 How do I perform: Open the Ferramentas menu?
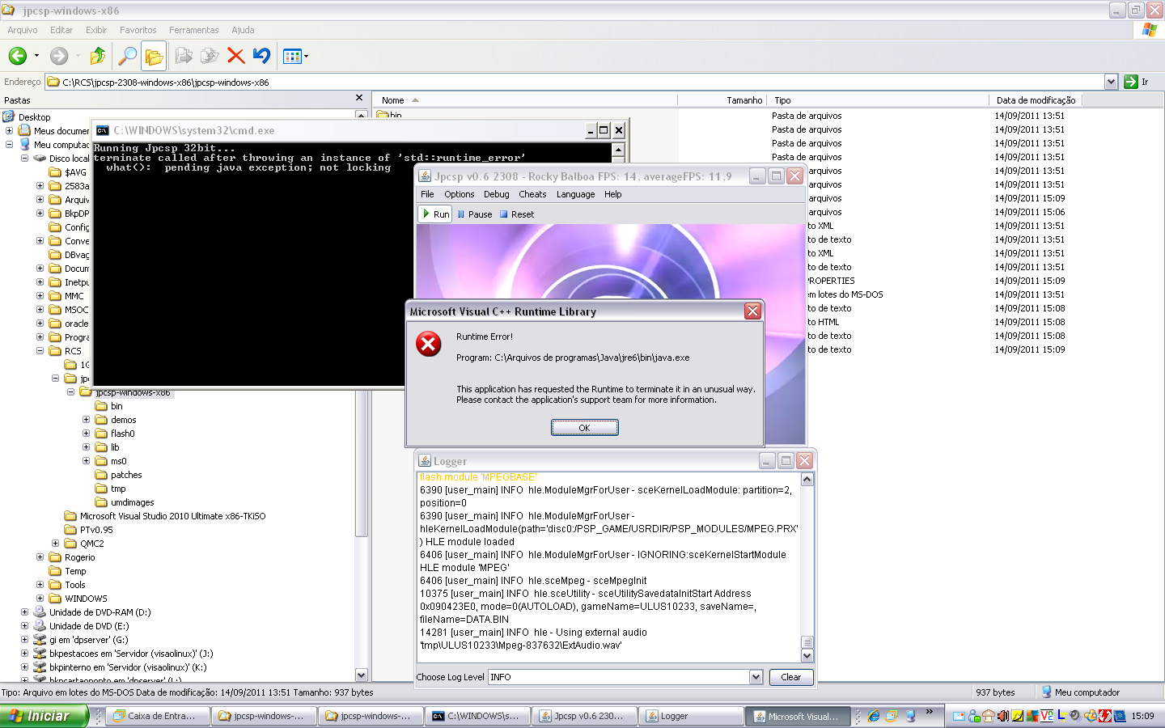193,30
